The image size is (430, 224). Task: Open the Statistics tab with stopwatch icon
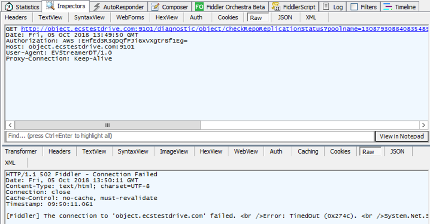[22, 7]
